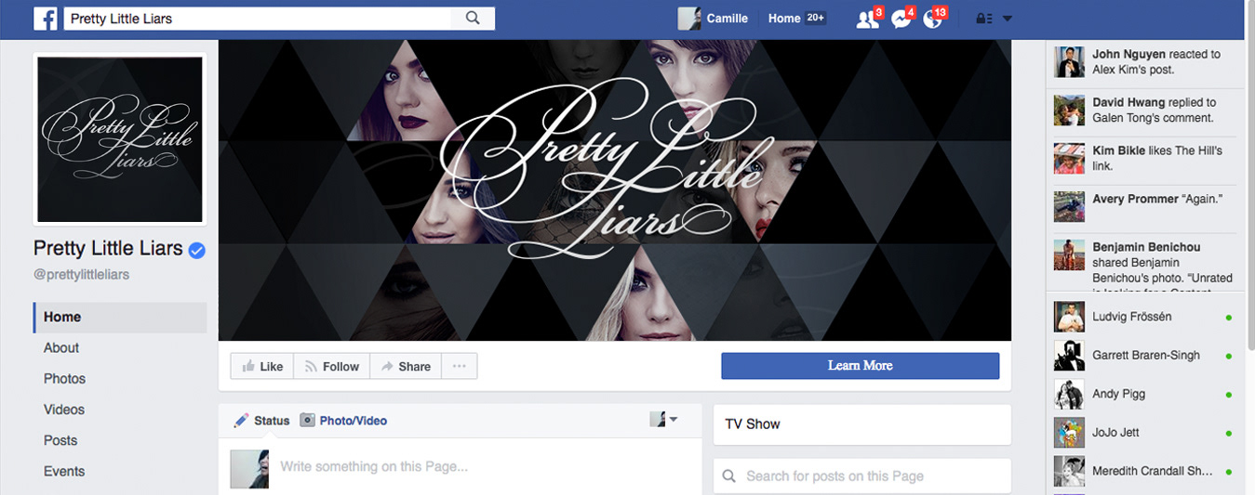Image resolution: width=1255 pixels, height=495 pixels.
Task: Open Camille's profile link
Action: click(x=713, y=19)
